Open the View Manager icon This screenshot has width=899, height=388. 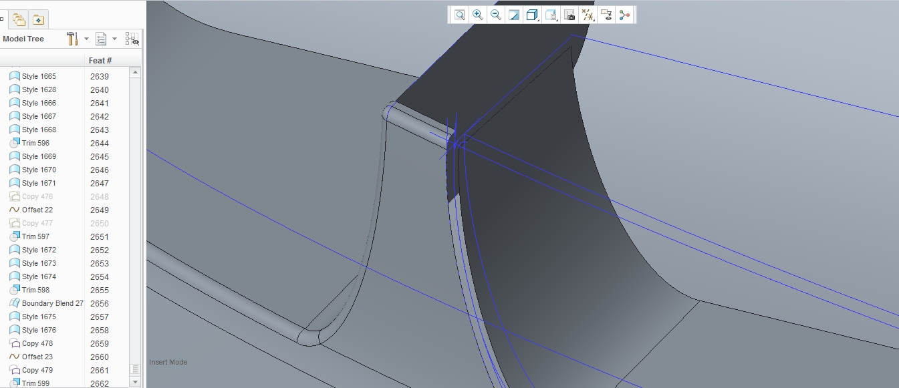point(569,15)
